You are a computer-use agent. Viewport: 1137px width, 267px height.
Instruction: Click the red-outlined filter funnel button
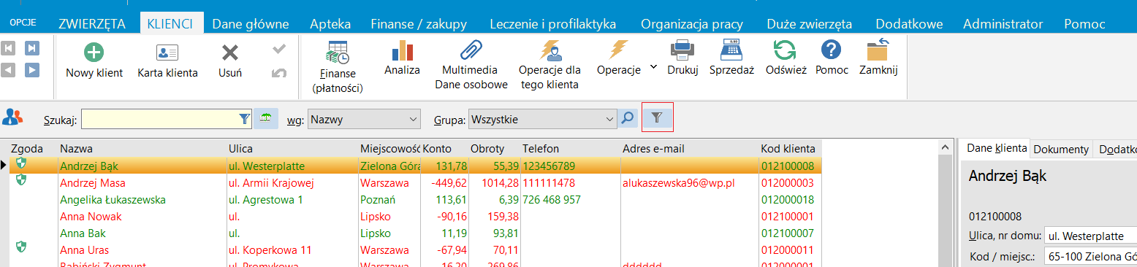tap(657, 117)
